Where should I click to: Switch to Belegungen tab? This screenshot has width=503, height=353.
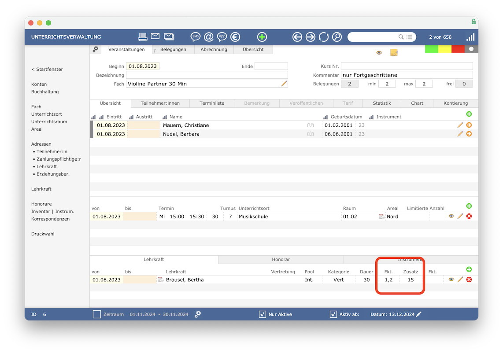[x=173, y=49]
